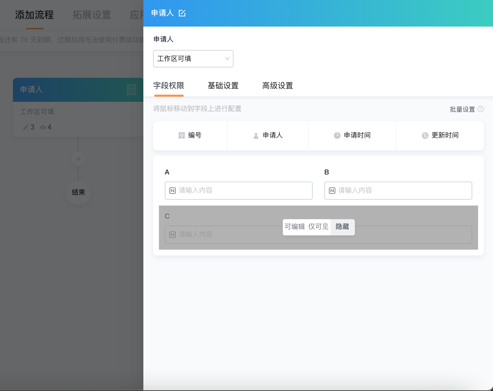Switch to the 高级设置 tab
The height and width of the screenshot is (391, 493).
point(278,86)
